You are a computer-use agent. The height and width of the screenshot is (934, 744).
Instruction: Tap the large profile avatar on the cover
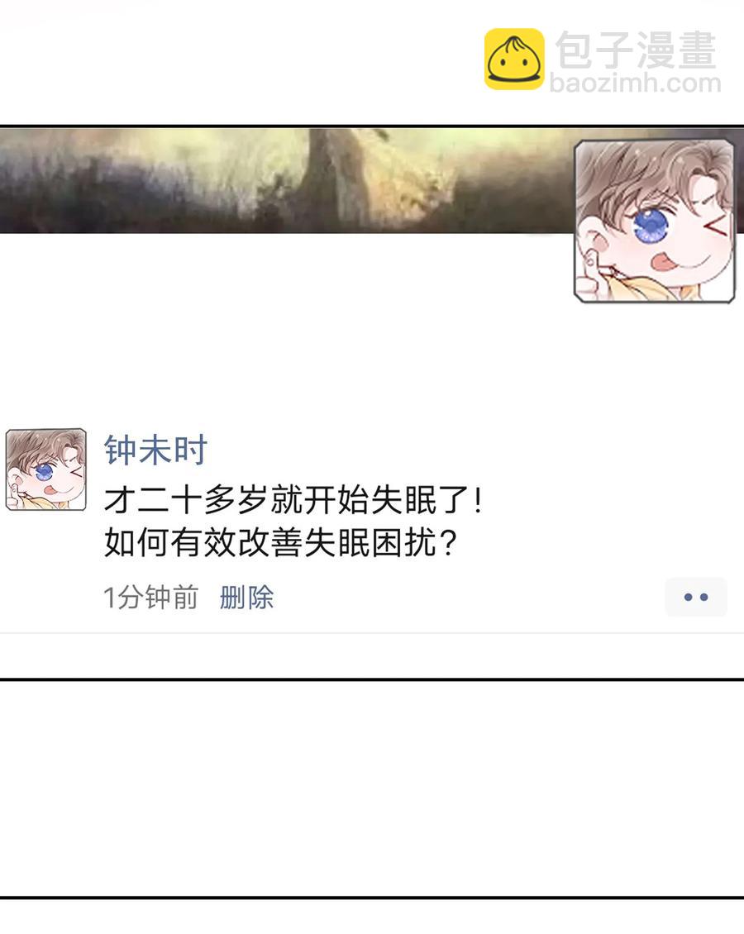[654, 222]
